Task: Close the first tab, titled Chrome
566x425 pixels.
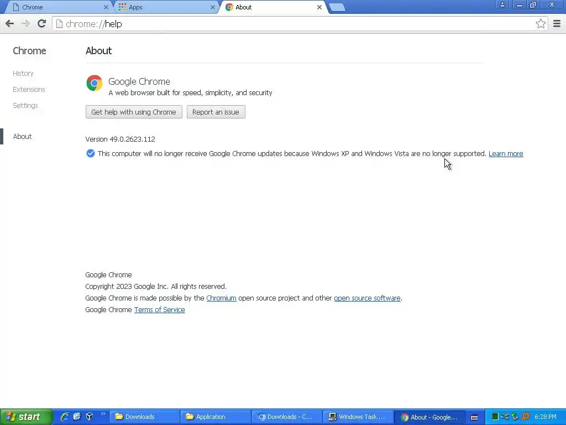Action: tap(106, 7)
